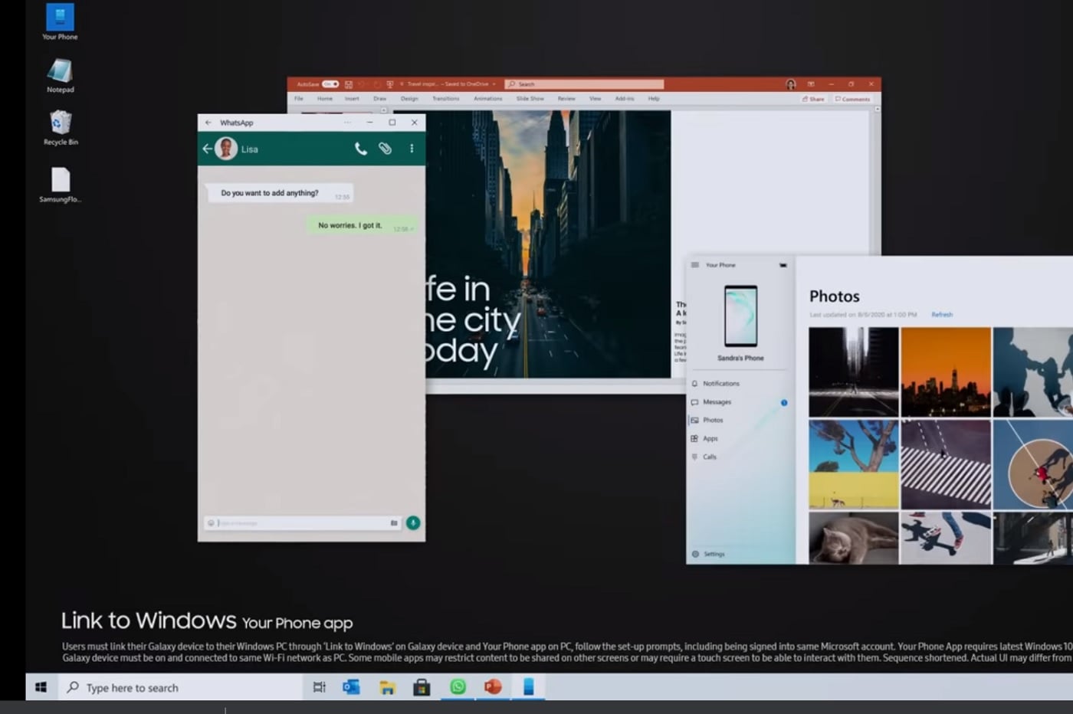The width and height of the screenshot is (1073, 714).
Task: Open the attachment paperclip in WhatsApp
Action: [386, 149]
